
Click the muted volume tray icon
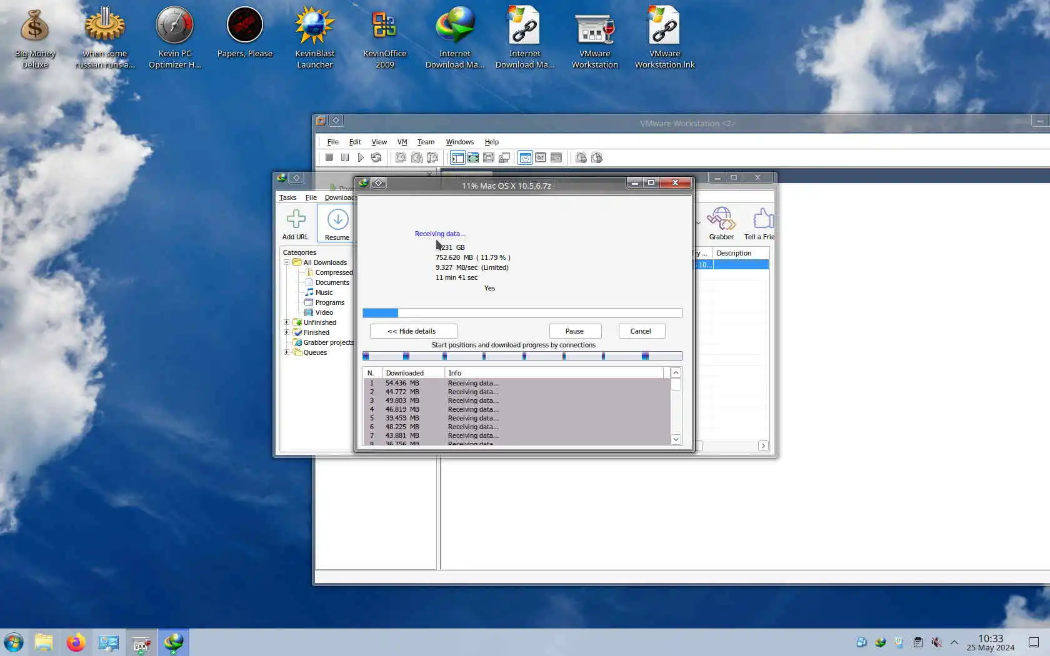click(936, 642)
